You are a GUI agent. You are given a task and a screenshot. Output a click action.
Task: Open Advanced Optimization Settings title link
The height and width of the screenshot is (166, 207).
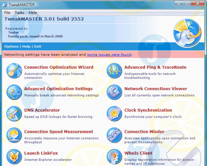coord(58,89)
